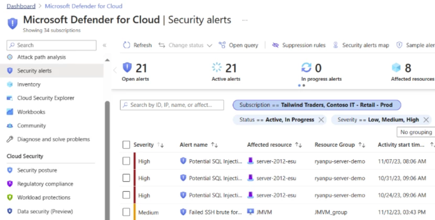Click the alert search input field
The height and width of the screenshot is (220, 435).
[x=172, y=105]
